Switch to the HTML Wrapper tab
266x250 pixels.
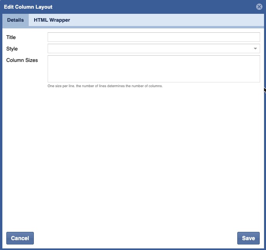point(52,20)
